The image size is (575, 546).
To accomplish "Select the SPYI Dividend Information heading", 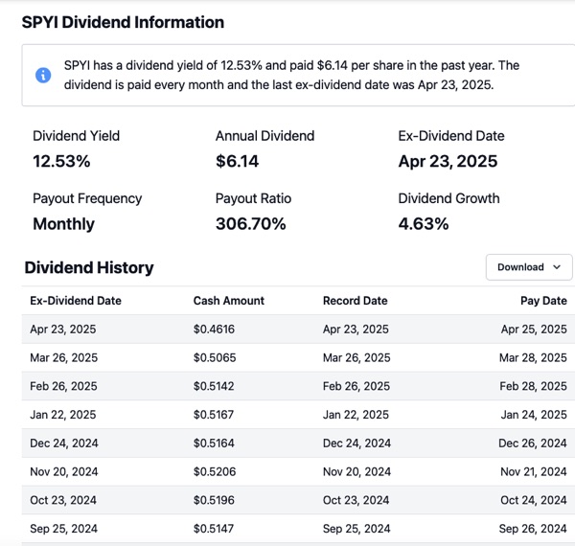I will pos(123,22).
